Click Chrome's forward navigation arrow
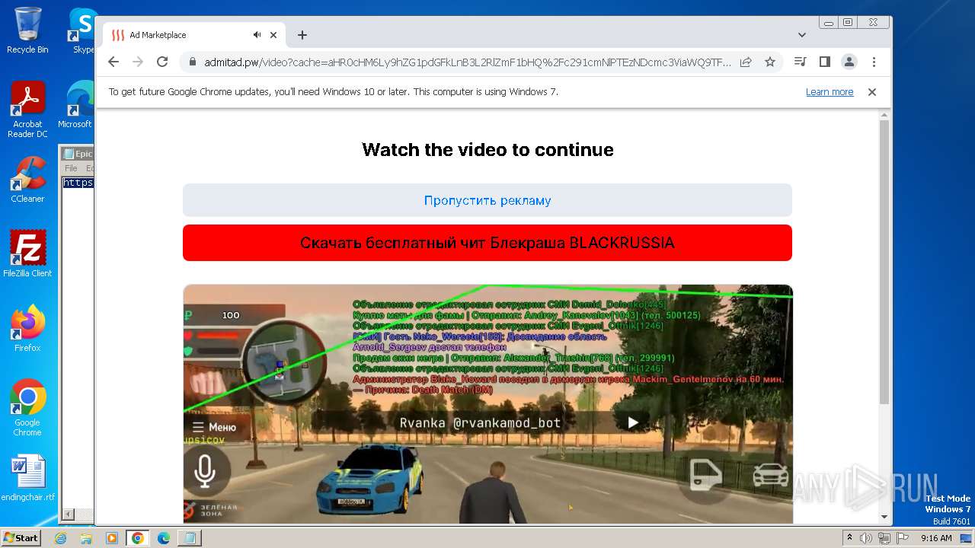This screenshot has height=548, width=975. (138, 62)
